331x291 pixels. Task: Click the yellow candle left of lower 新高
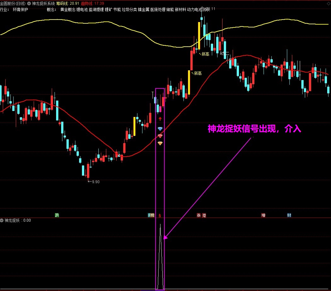tap(189, 82)
